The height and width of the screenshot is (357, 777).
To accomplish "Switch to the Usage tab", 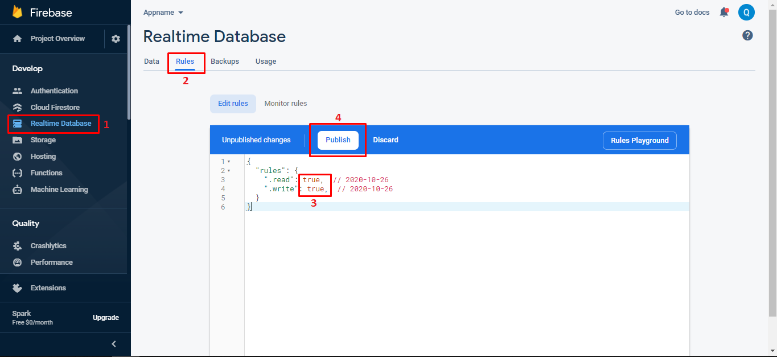I will tap(266, 61).
